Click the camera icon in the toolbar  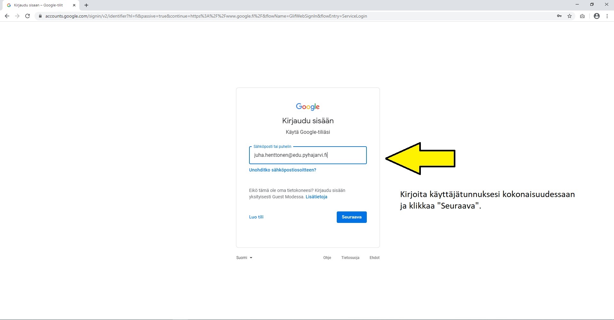[x=582, y=16]
